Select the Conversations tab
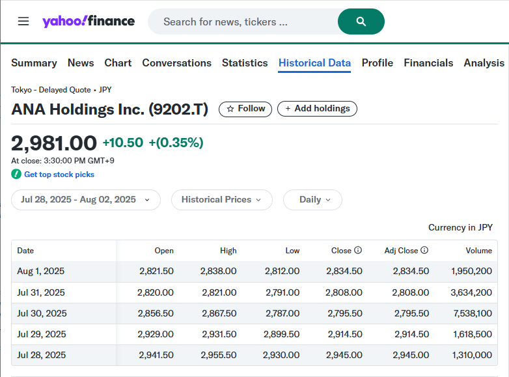This screenshot has height=377, width=509. 176,63
